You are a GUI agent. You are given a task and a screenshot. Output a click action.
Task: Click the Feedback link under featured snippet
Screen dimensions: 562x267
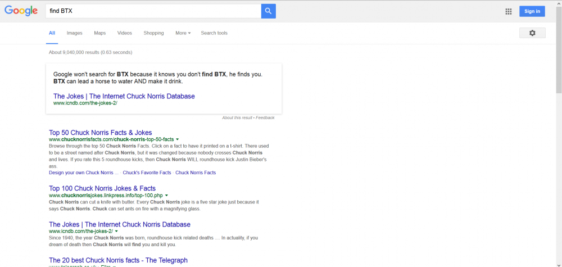tap(266, 118)
